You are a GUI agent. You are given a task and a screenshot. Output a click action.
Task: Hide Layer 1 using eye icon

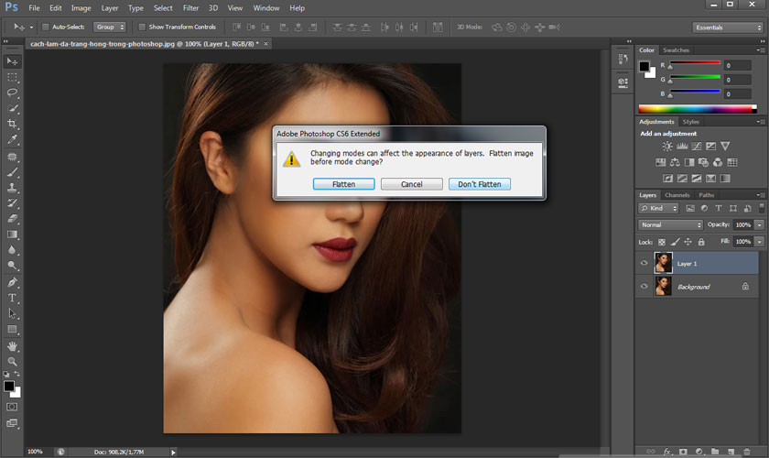click(644, 264)
